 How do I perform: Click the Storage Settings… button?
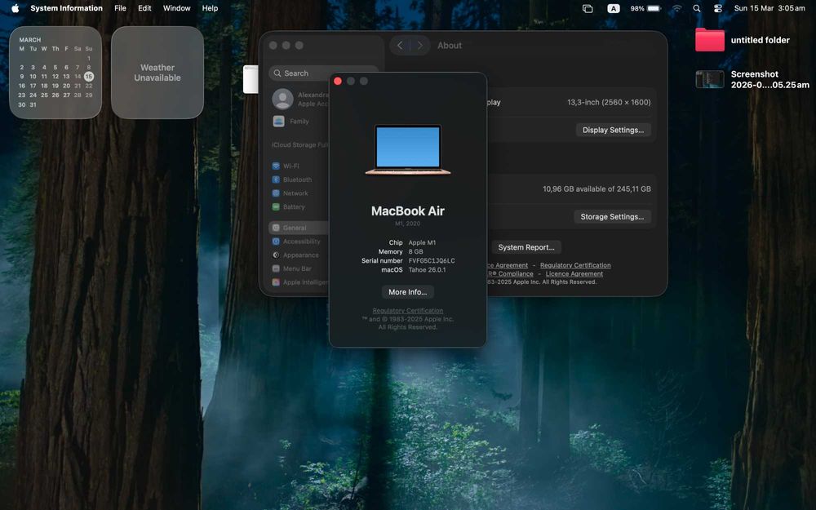click(x=612, y=216)
